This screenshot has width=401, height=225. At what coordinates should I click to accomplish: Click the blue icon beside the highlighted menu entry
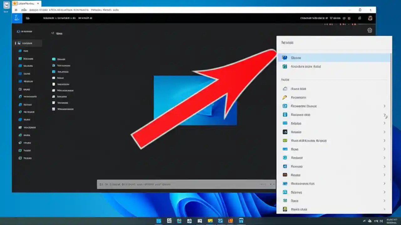(x=284, y=57)
